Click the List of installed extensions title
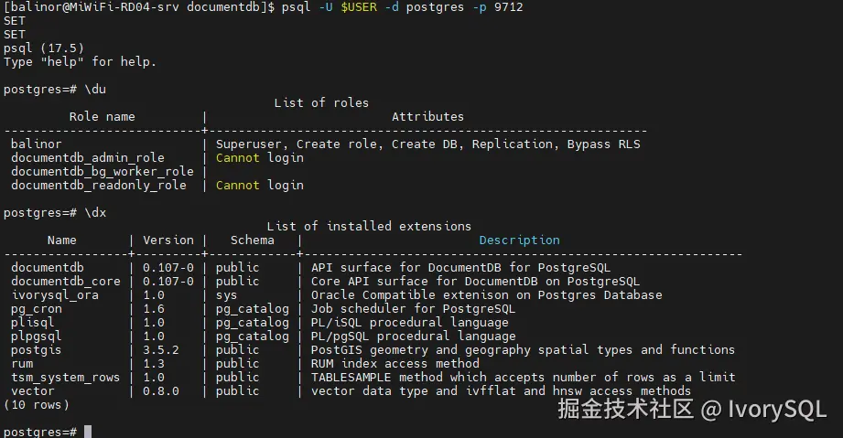Screen dimensions: 843x438 369,226
